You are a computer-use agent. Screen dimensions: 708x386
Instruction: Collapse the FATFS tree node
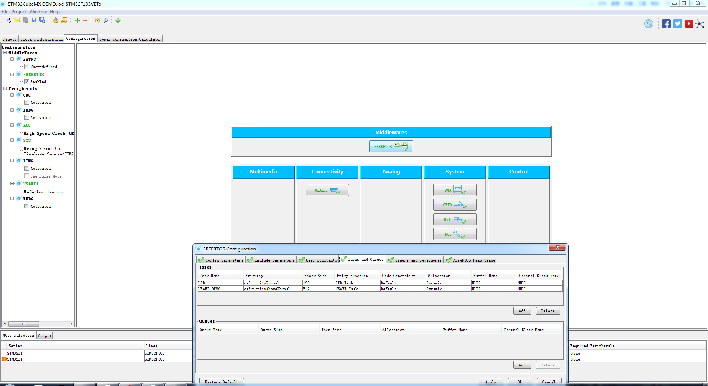(12, 59)
